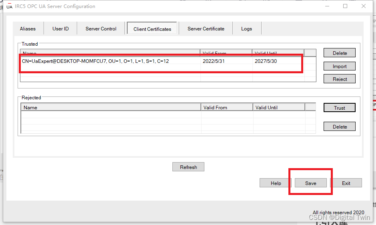Minimize the IRC5 OPC UA window
The image size is (376, 225).
(x=327, y=6)
